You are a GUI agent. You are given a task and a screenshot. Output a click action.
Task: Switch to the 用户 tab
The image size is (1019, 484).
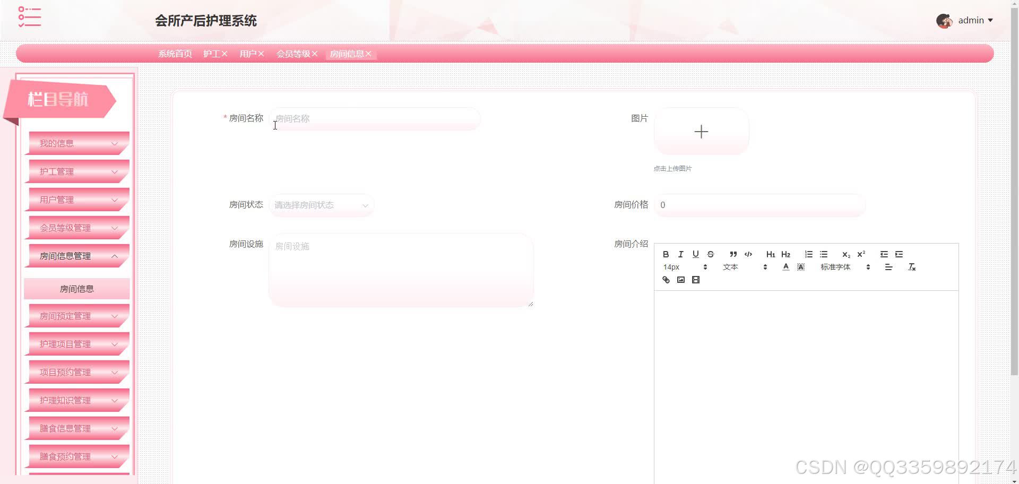coord(248,54)
